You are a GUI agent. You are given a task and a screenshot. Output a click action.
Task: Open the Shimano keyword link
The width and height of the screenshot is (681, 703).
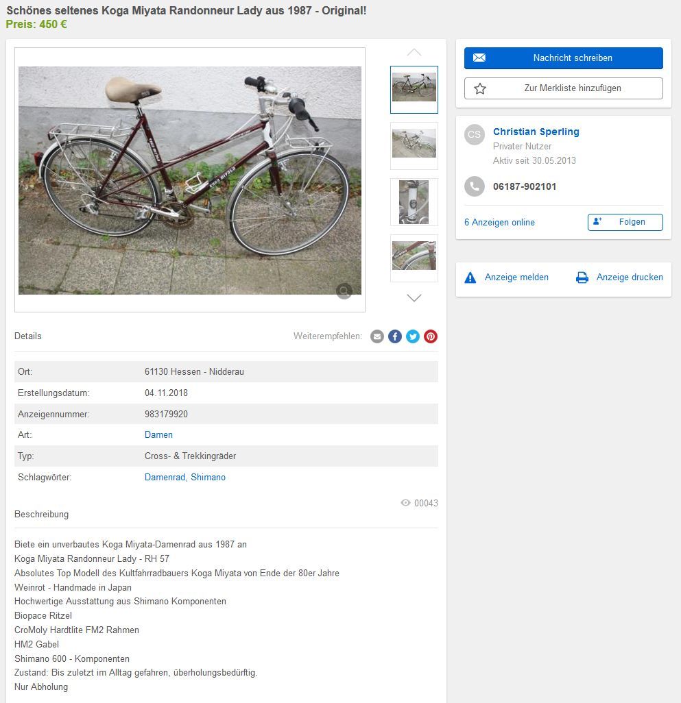(x=208, y=478)
